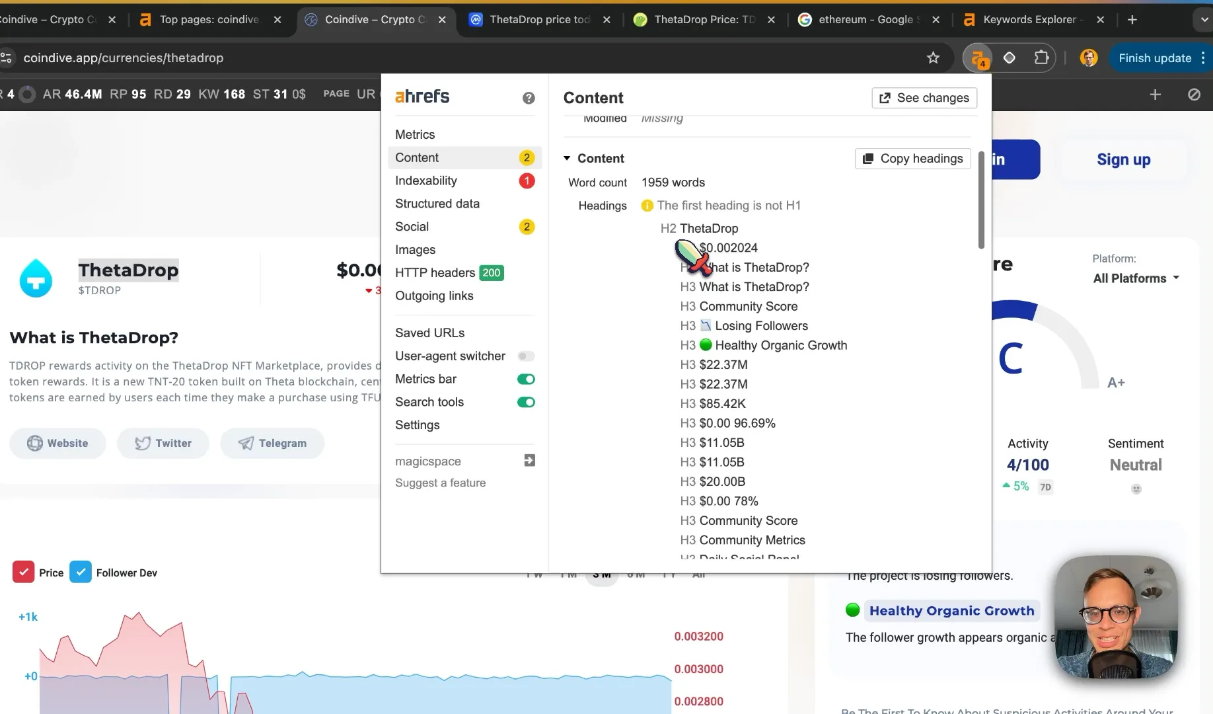Click the Ahrefs panel vertical scrollbar
Screen dimensions: 1213x714
click(x=981, y=200)
